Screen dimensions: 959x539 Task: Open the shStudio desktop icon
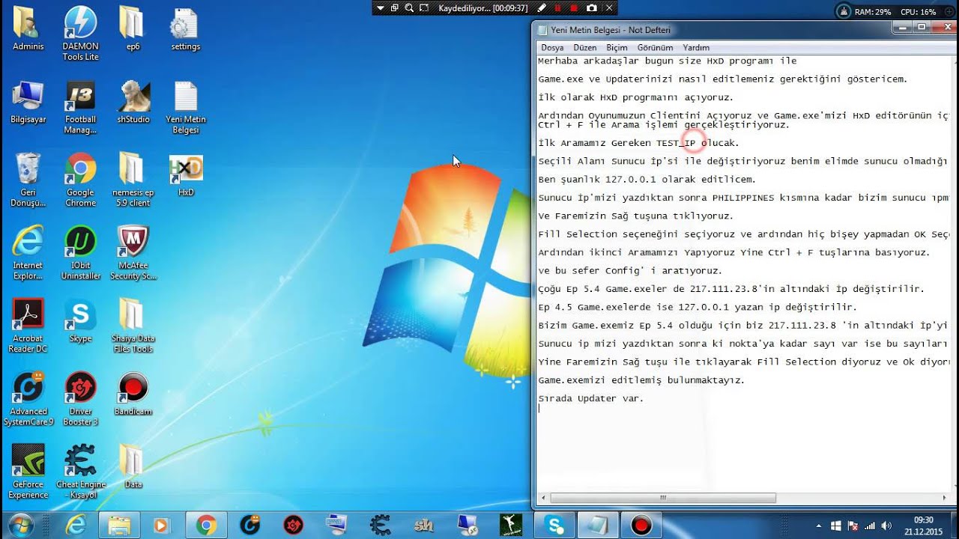pyautogui.click(x=133, y=103)
